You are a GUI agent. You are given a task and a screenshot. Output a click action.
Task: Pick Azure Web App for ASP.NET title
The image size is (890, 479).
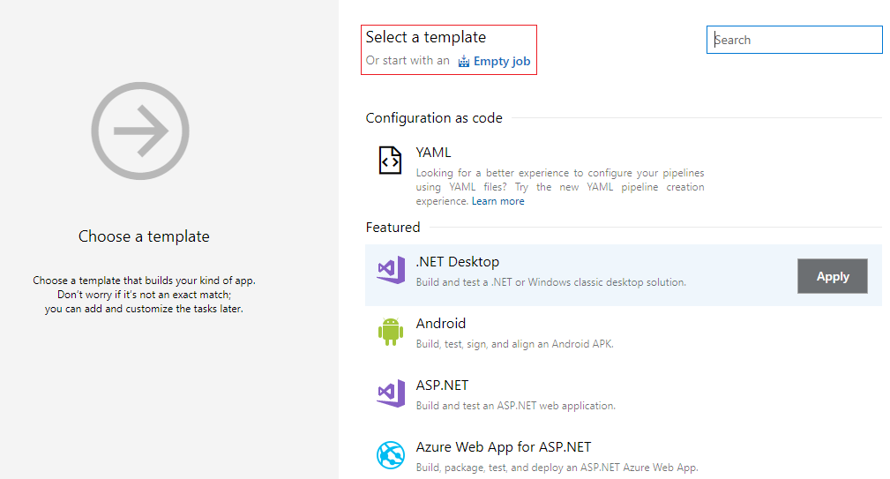(504, 447)
